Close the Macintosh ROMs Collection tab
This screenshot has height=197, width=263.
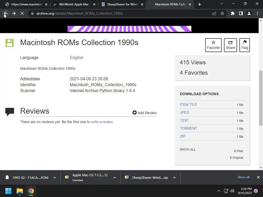tap(190, 4)
